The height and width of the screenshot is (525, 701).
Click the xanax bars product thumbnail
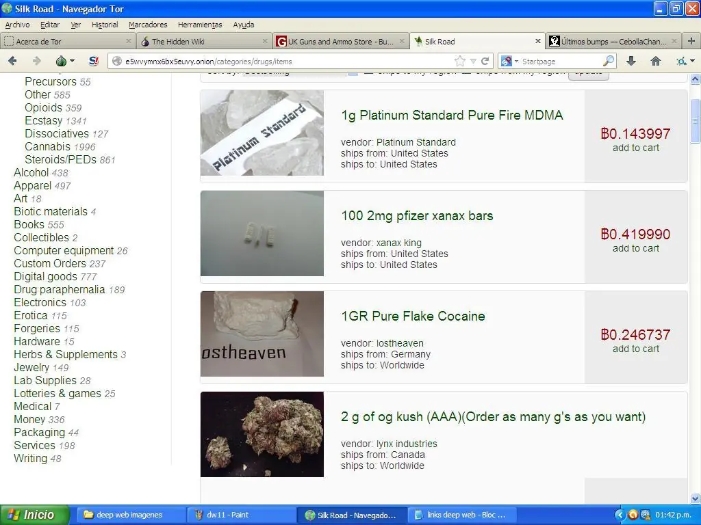point(262,233)
